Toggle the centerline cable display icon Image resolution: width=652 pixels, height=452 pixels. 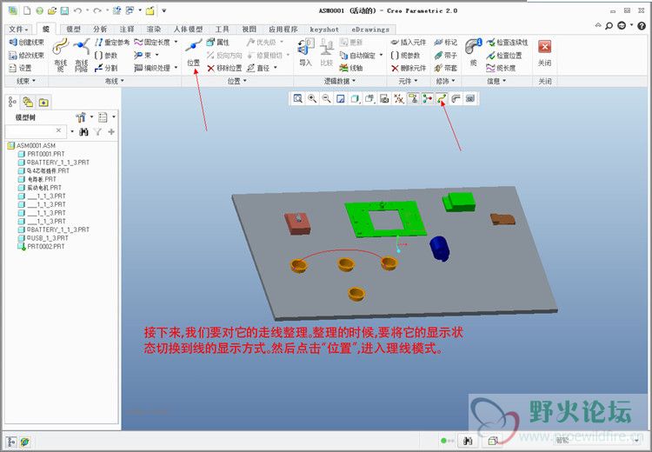point(442,98)
